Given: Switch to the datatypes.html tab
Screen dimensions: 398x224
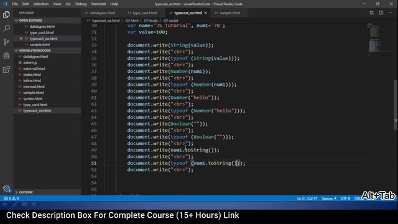Looking at the screenshot, I should pos(102,12).
